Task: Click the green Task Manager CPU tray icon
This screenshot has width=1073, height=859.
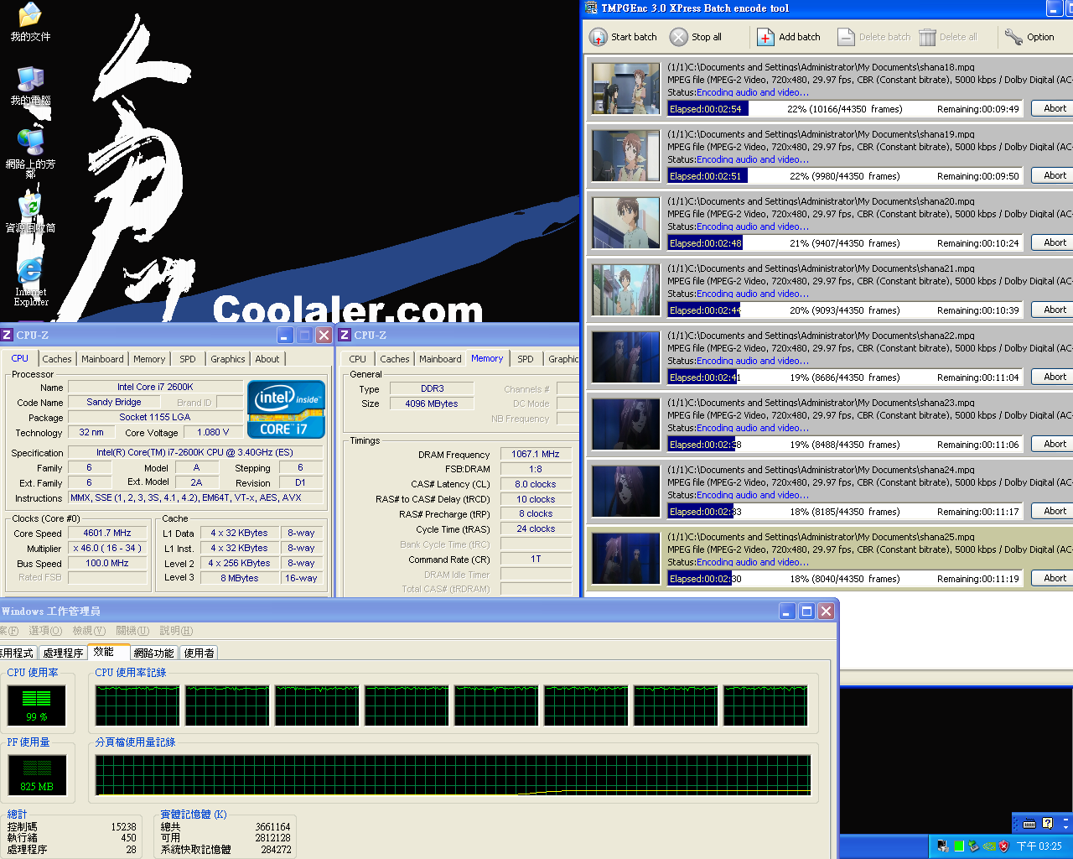Action: click(x=958, y=846)
